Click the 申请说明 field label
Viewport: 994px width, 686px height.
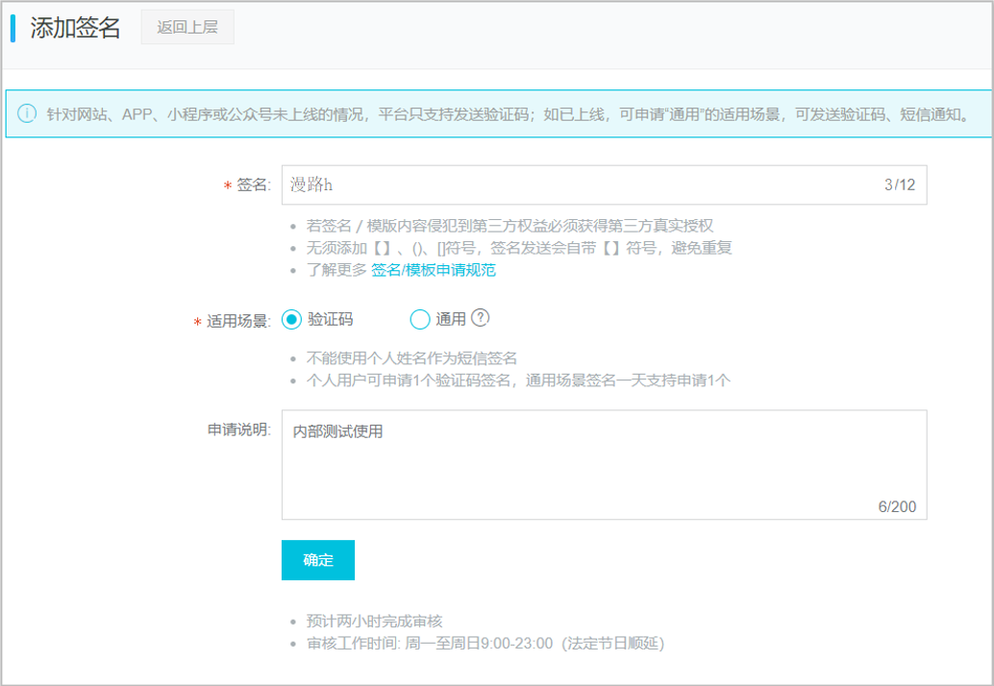coord(239,429)
